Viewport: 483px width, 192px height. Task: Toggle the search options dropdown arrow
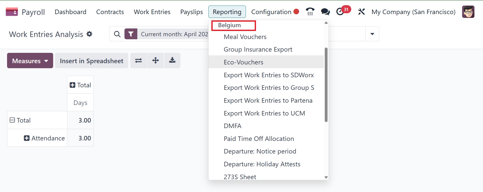pyautogui.click(x=372, y=34)
